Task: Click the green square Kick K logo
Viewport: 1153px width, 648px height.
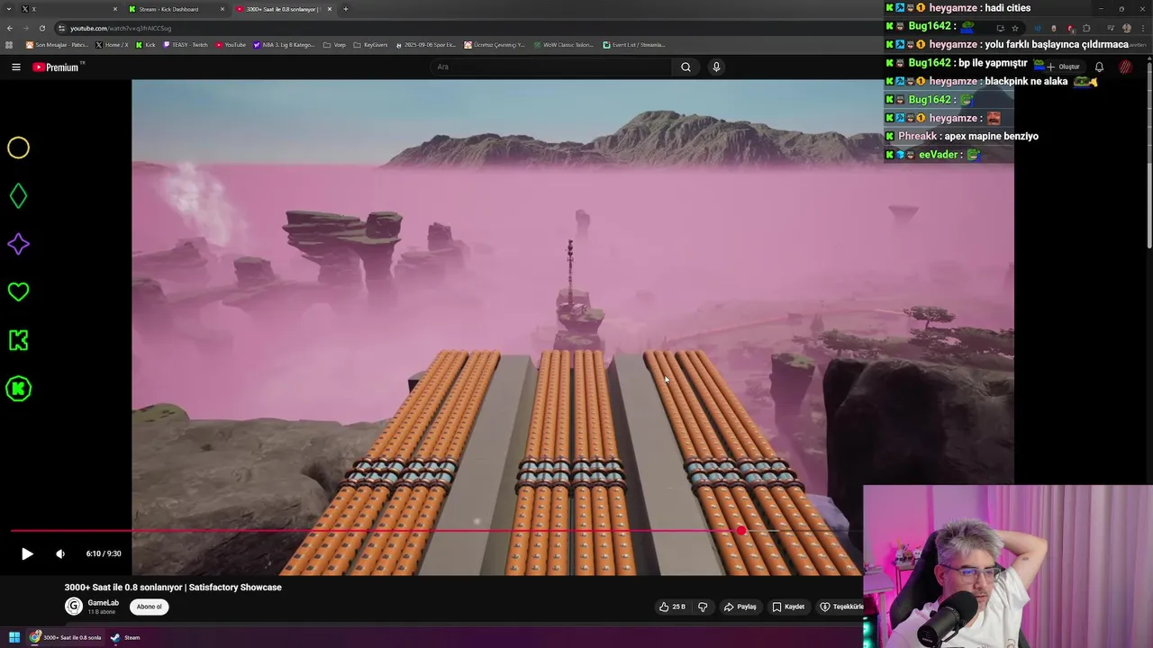Action: click(x=18, y=340)
